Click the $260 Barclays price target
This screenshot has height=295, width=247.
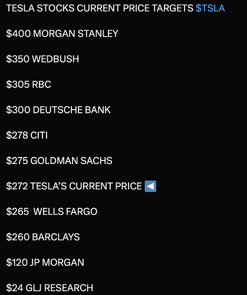43,237
